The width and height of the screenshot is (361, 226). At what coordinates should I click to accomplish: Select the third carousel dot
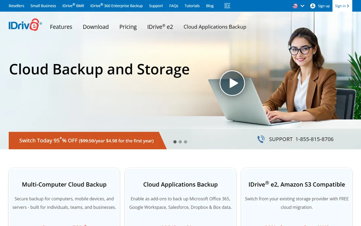(185, 142)
